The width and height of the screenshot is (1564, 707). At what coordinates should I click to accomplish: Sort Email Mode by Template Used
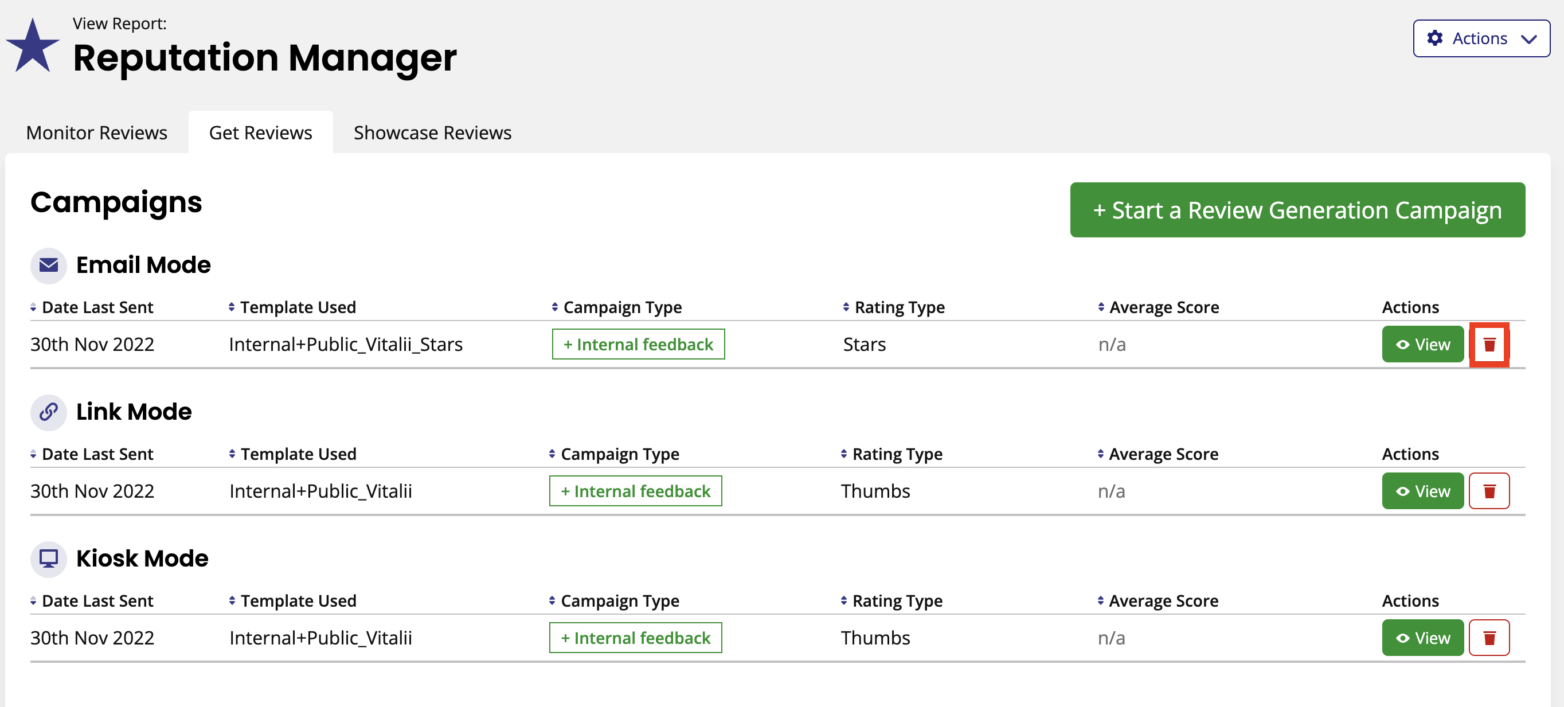[292, 307]
